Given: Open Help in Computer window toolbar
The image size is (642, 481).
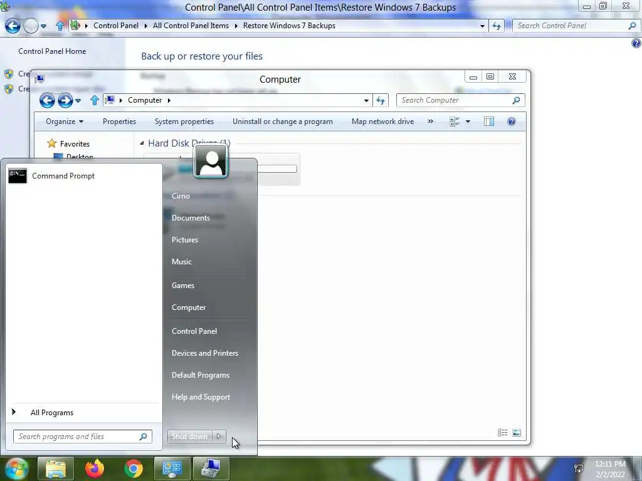Looking at the screenshot, I should pos(512,122).
